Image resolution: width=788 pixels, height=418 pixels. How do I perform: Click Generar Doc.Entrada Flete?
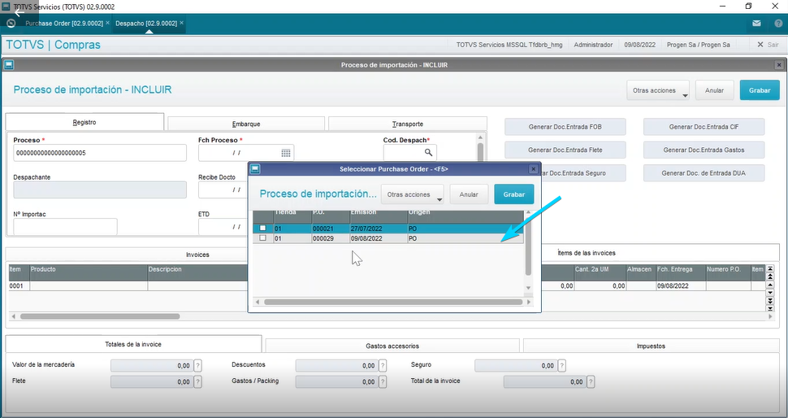pos(565,150)
